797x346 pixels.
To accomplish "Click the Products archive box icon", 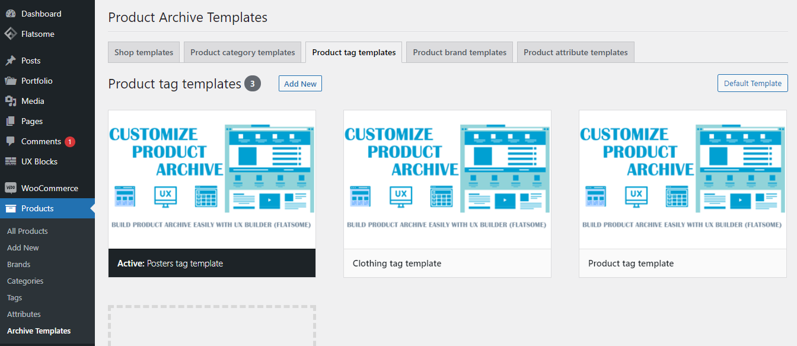I will pos(11,208).
